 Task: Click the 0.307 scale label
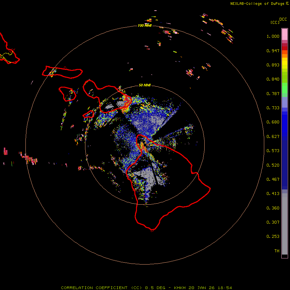click(x=273, y=222)
